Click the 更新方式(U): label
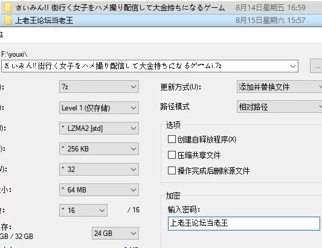This screenshot has height=248, width=322. (181, 87)
